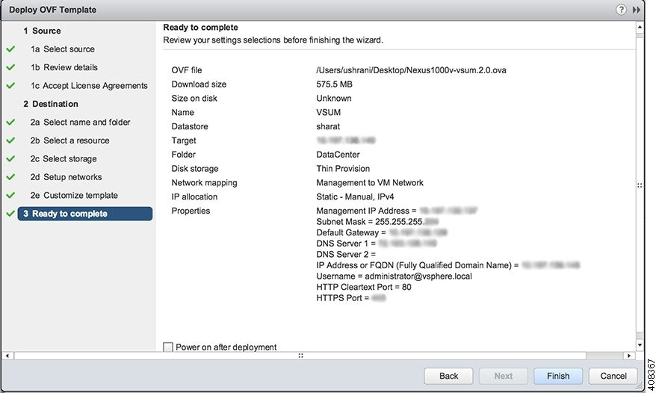Screen dimensions: 656x393
Task: Click the Back button
Action: click(448, 376)
